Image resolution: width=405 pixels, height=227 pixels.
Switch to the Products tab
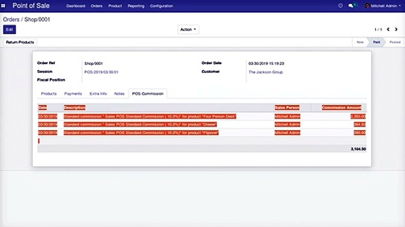click(x=49, y=94)
